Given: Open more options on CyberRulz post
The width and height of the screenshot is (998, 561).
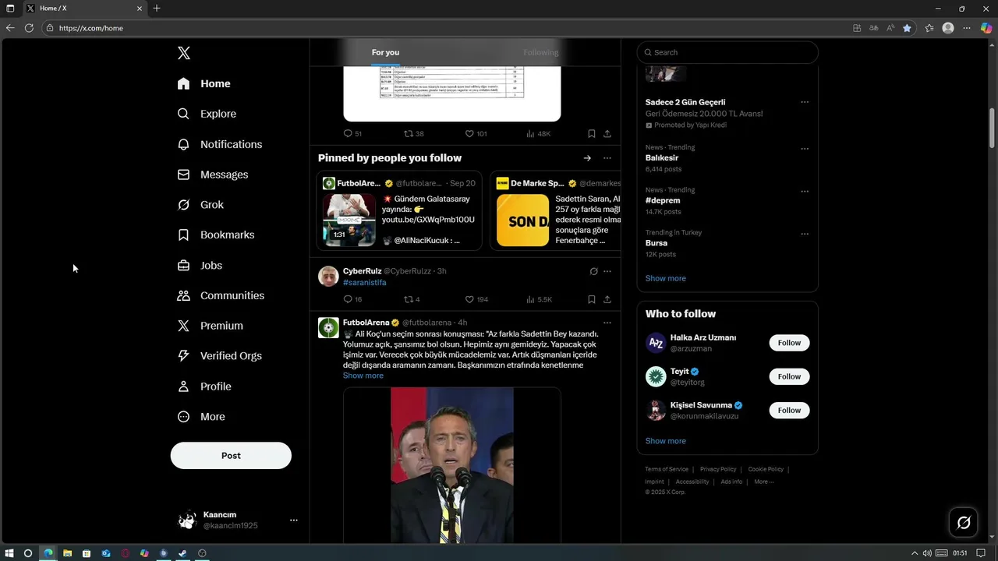Looking at the screenshot, I should [x=607, y=271].
